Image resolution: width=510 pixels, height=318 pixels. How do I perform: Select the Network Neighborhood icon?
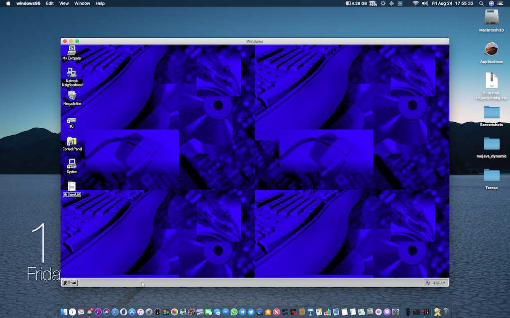[x=72, y=77]
